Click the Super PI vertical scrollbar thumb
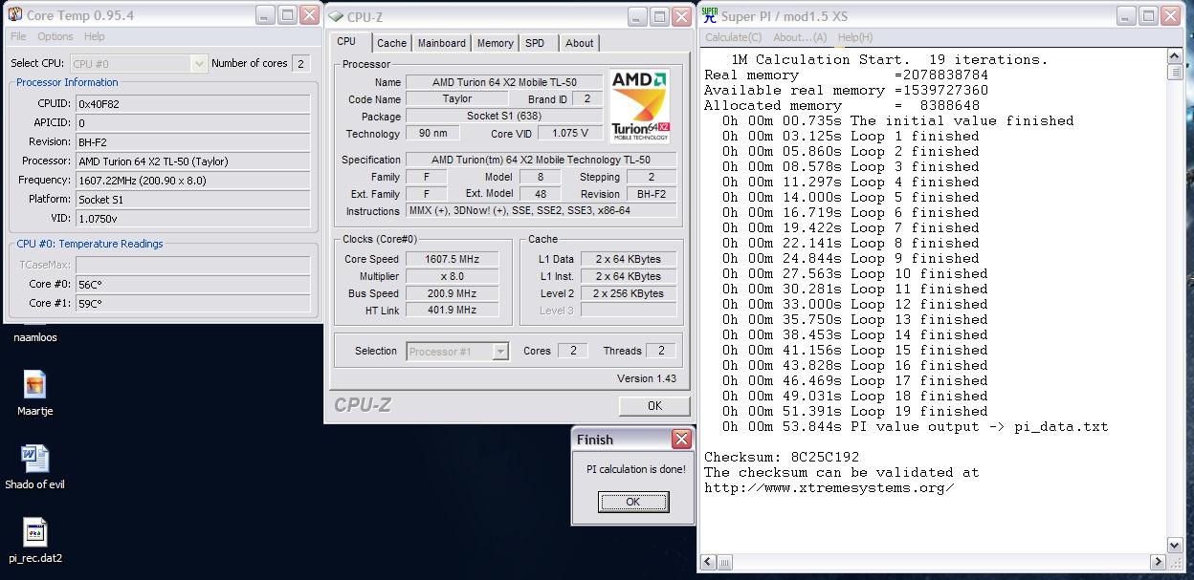Image resolution: width=1194 pixels, height=580 pixels. pyautogui.click(x=1174, y=73)
